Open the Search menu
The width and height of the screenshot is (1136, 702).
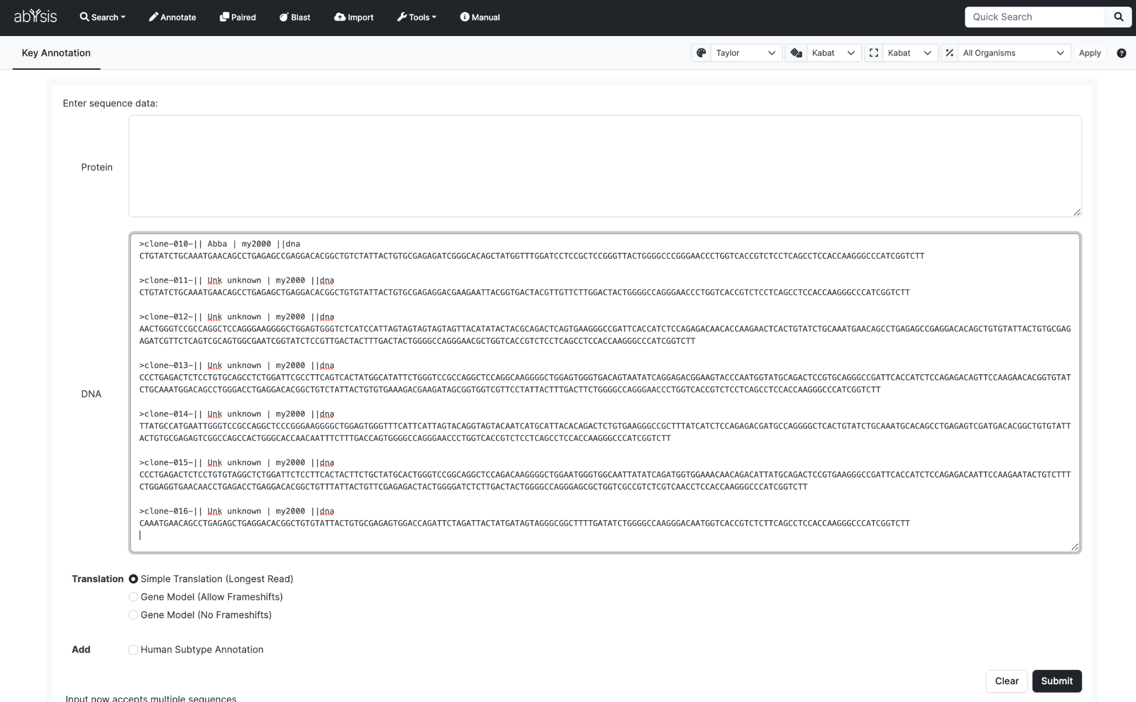pos(103,17)
